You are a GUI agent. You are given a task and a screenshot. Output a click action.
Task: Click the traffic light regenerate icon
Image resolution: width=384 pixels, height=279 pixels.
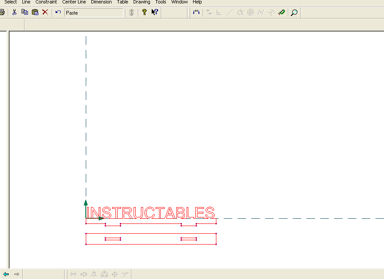[x=131, y=12]
